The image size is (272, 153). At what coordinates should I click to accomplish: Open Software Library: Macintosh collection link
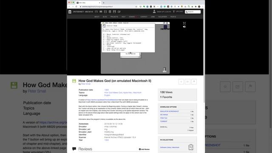[x=170, y=147]
